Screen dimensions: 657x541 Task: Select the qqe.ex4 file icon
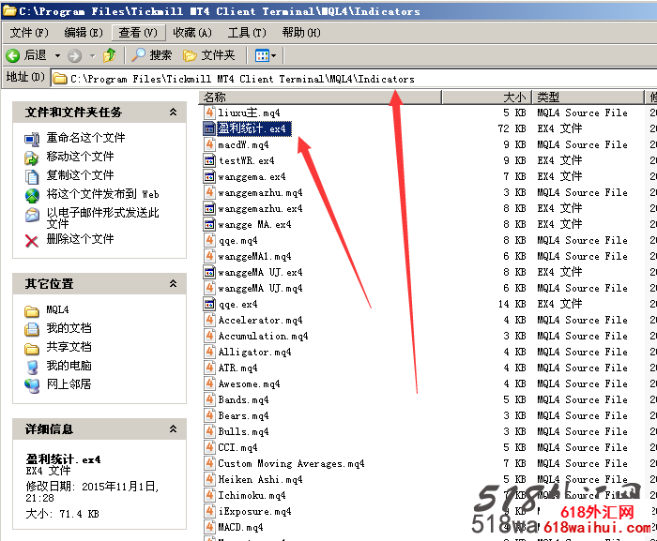pyautogui.click(x=209, y=304)
